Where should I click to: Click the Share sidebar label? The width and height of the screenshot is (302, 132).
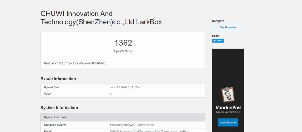[x=216, y=36]
